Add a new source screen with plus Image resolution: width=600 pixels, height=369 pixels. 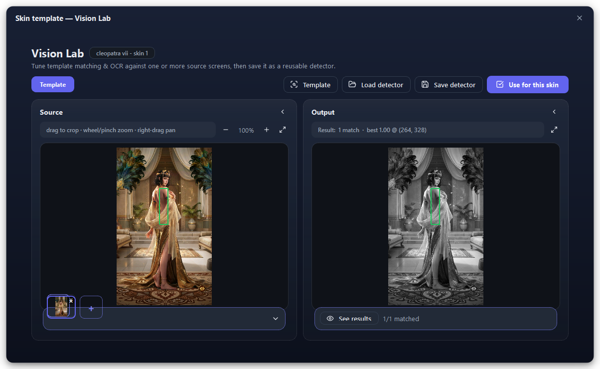coord(91,307)
